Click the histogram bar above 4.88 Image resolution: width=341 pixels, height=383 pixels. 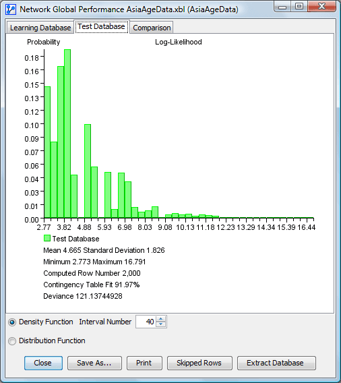click(x=88, y=171)
